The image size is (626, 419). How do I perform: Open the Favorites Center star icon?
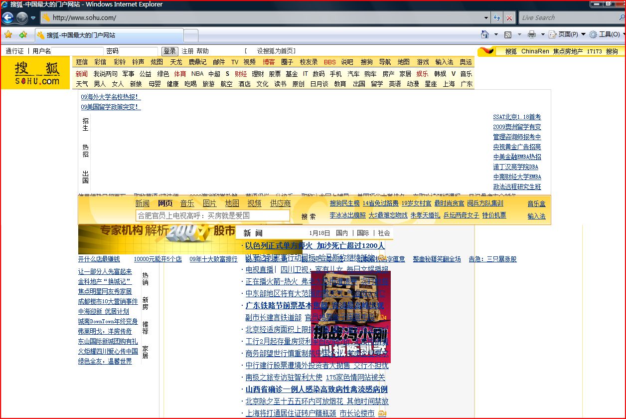pos(8,35)
